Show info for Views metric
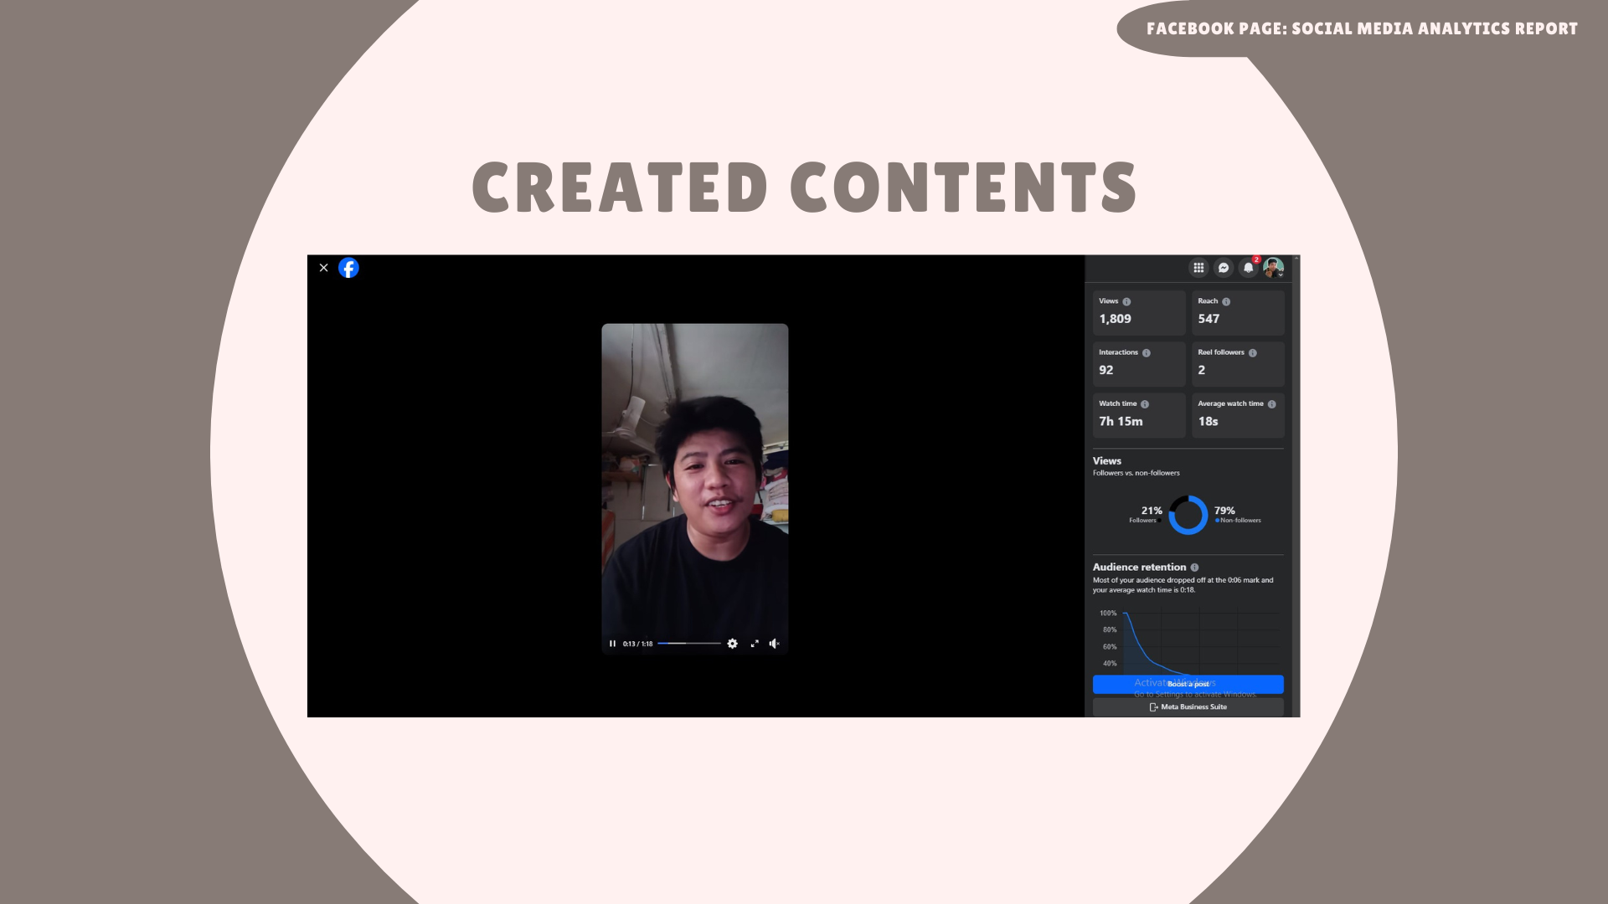Screen dimensions: 1608x904 (x=1126, y=301)
